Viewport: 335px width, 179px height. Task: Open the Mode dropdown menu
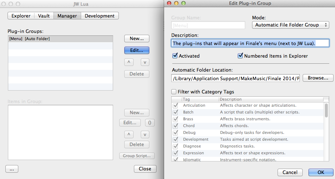click(x=290, y=25)
